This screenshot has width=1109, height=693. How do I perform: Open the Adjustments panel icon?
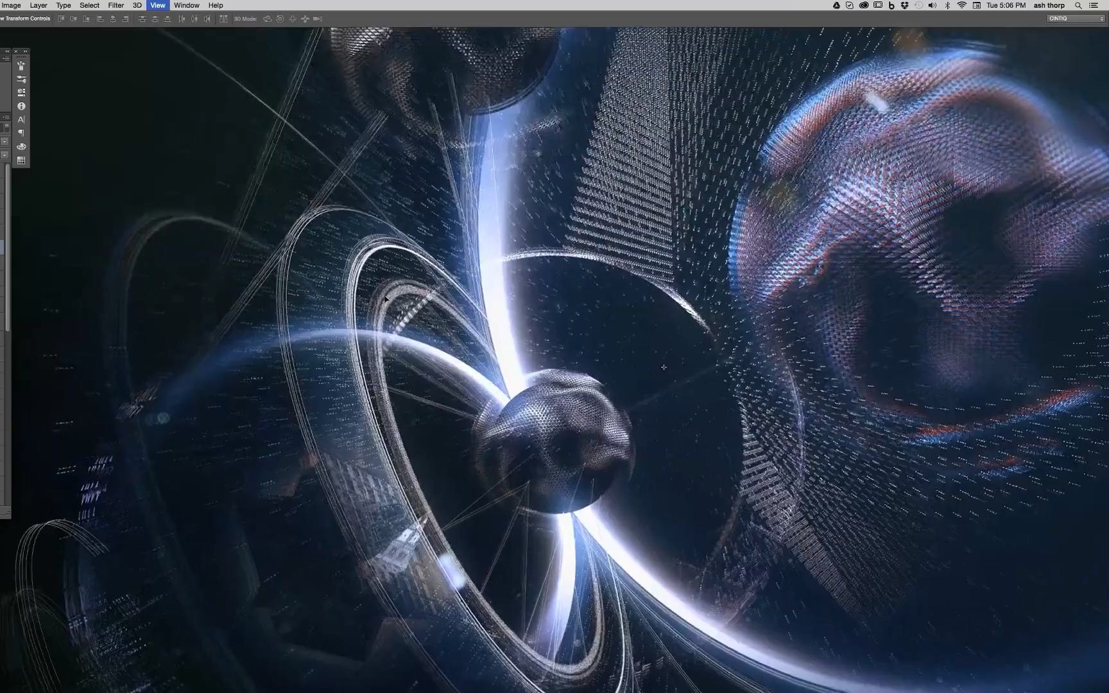(x=21, y=92)
